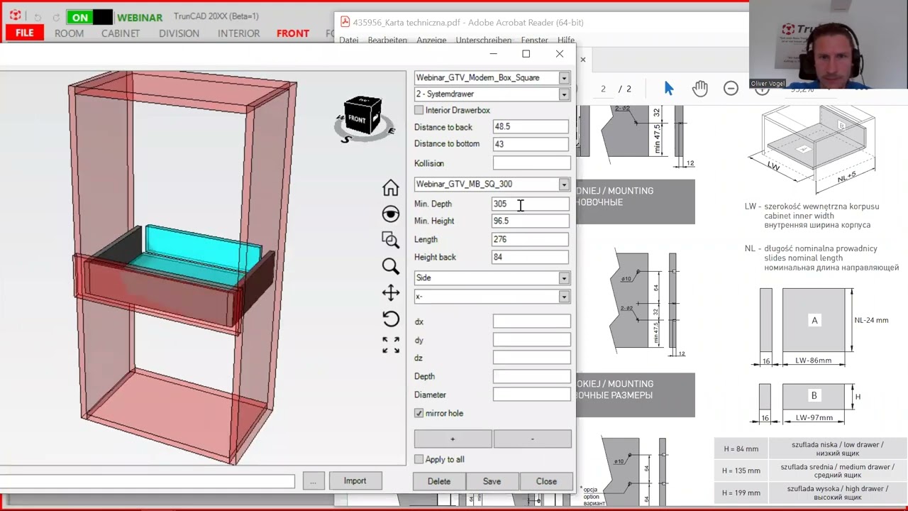Click the Height back field showing 84
908x511 pixels.
click(x=531, y=257)
